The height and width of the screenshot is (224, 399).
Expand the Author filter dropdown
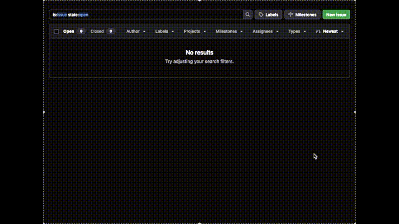pos(136,31)
